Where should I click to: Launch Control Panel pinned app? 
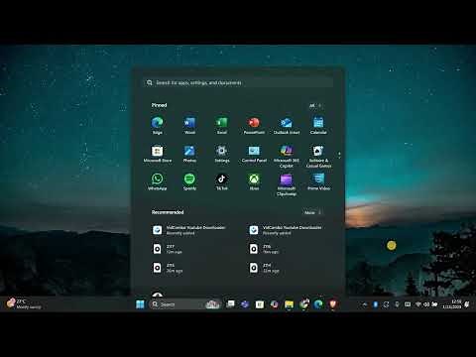pos(254,154)
